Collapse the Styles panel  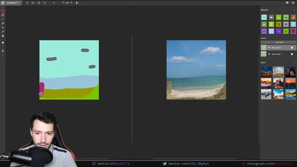click(294, 63)
